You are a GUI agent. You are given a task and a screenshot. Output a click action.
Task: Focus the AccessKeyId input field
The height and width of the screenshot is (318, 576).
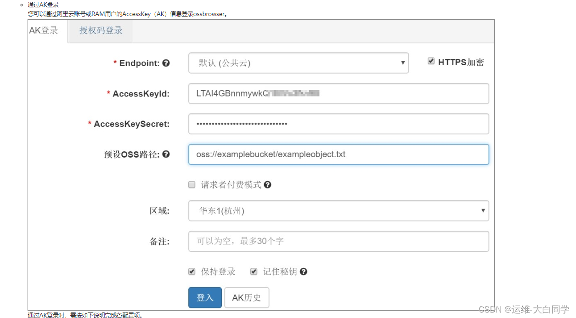pos(339,93)
